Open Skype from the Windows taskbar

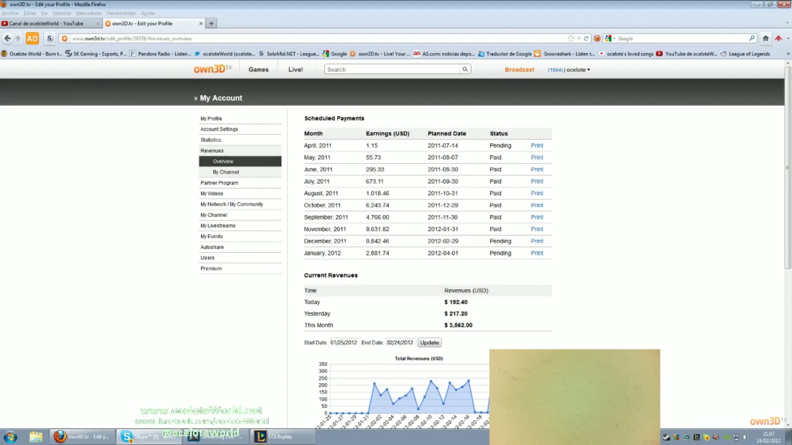127,437
